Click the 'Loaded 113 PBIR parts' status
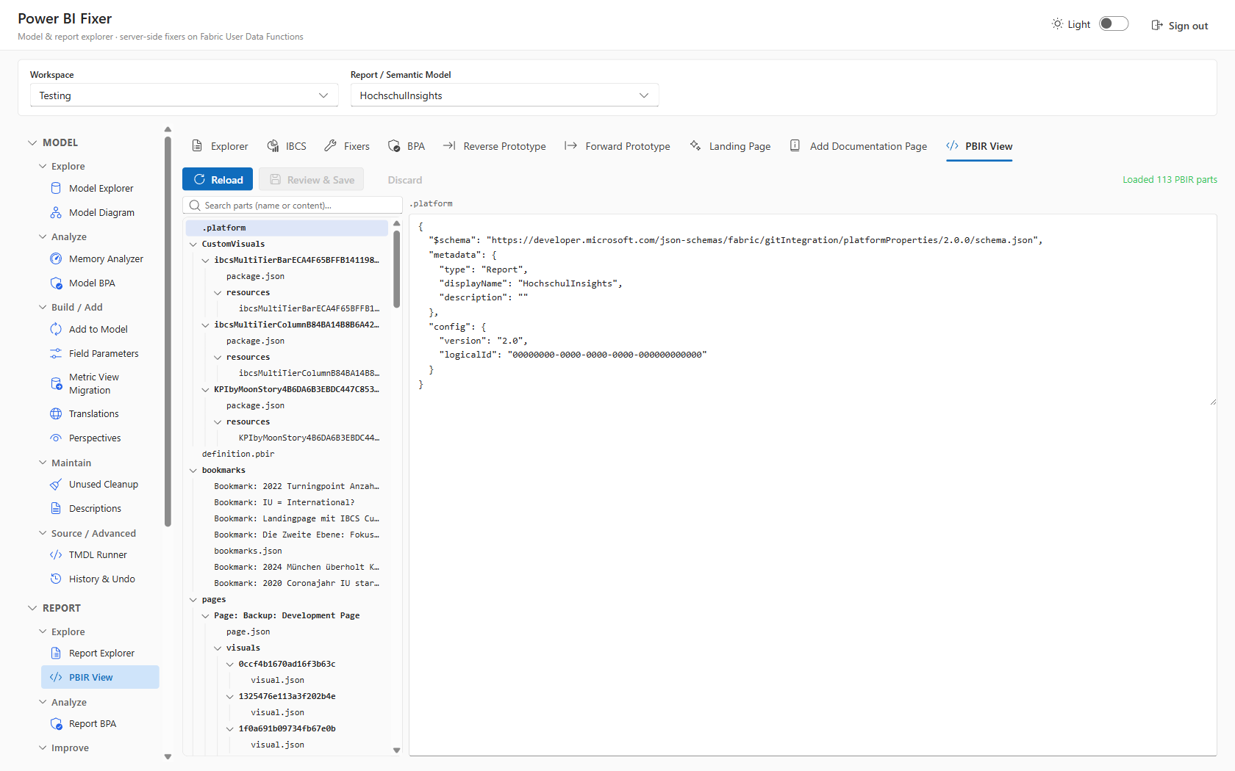Image resolution: width=1235 pixels, height=771 pixels. [x=1170, y=179]
